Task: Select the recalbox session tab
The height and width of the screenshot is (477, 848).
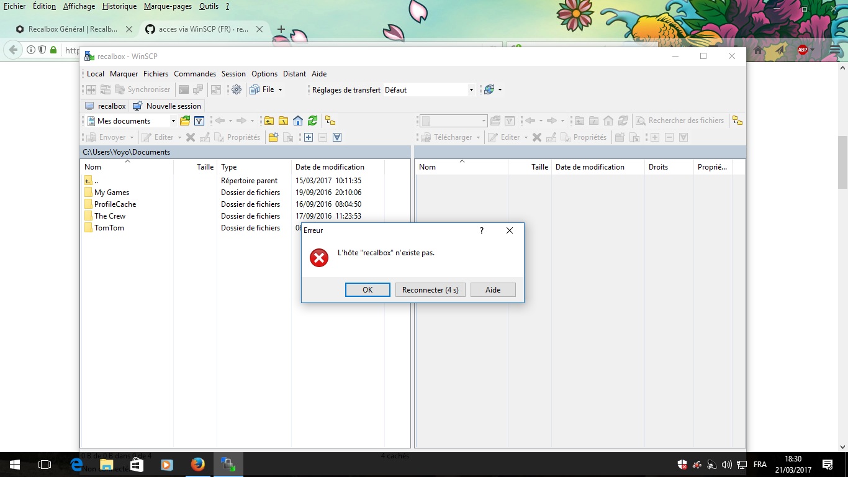Action: [106, 106]
